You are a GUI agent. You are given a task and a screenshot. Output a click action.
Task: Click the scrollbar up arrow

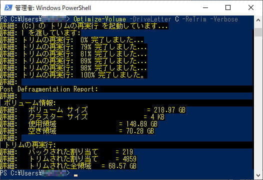(258, 20)
